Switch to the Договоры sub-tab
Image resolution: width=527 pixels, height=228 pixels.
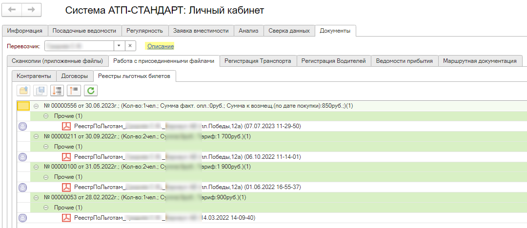(x=75, y=76)
